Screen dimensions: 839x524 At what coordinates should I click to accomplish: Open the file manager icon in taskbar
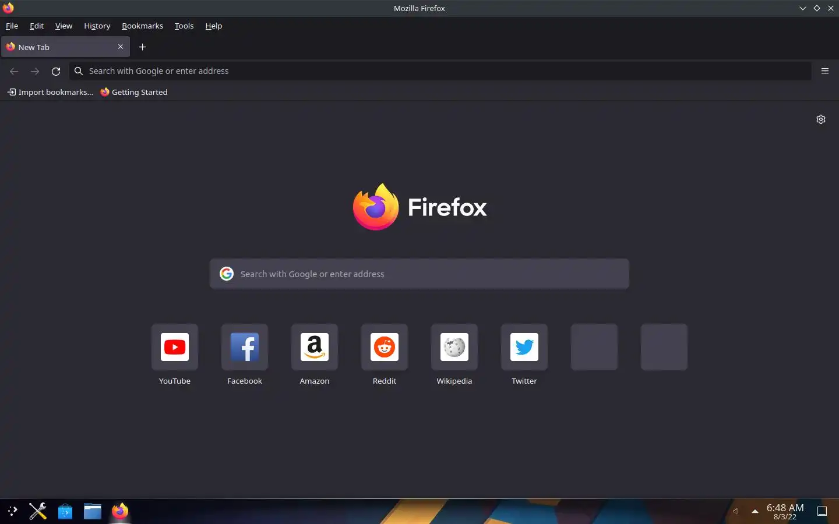click(x=93, y=511)
